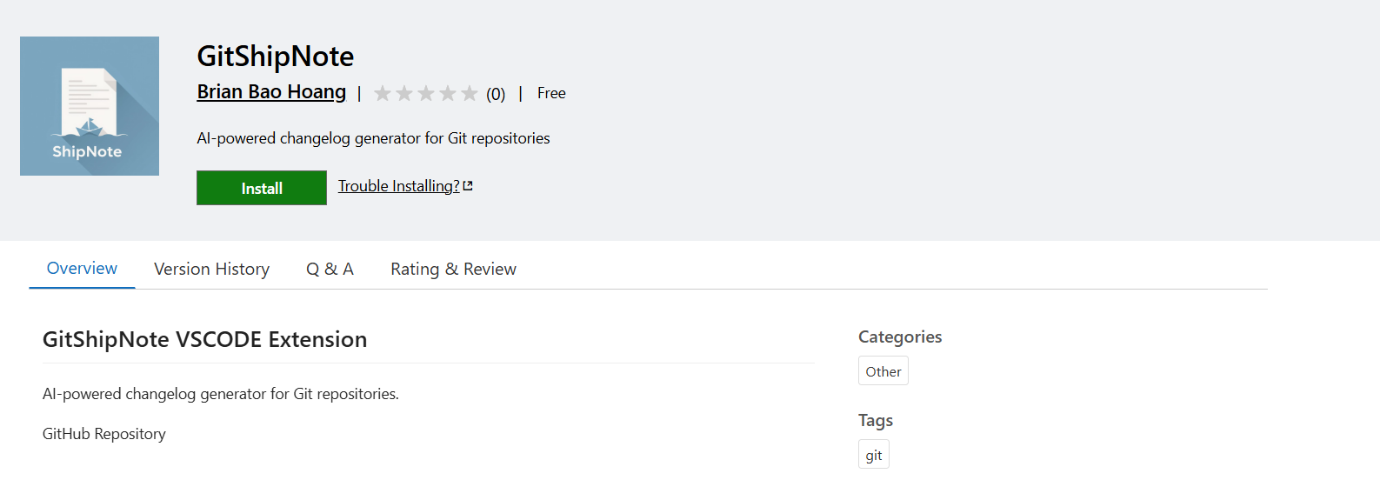Viewport: 1380px width, 480px height.
Task: Click the overview sentence ending with a period
Action: pos(221,394)
